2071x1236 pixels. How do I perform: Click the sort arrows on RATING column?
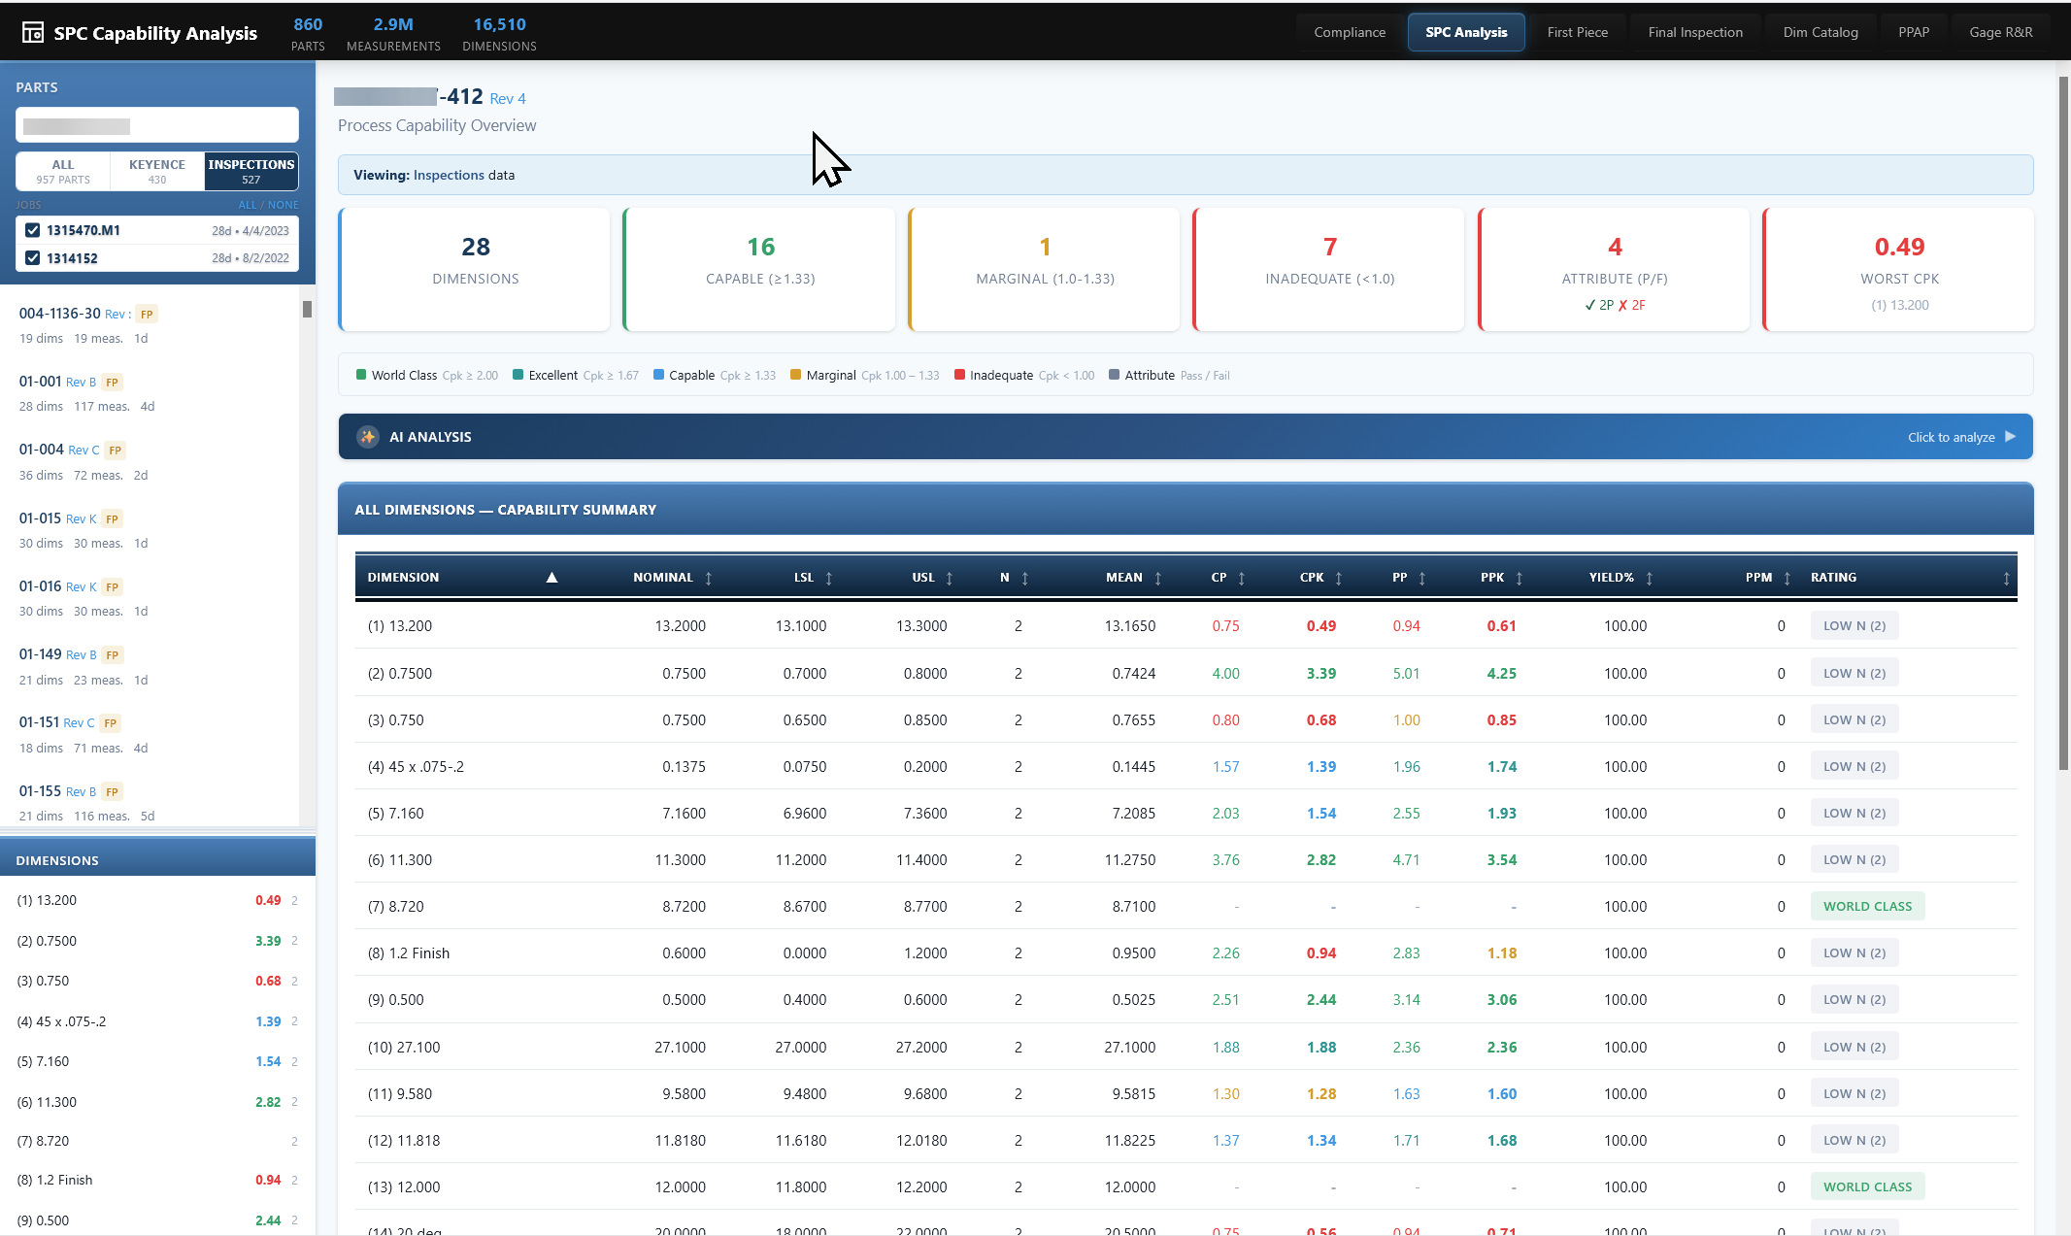pos(2006,578)
